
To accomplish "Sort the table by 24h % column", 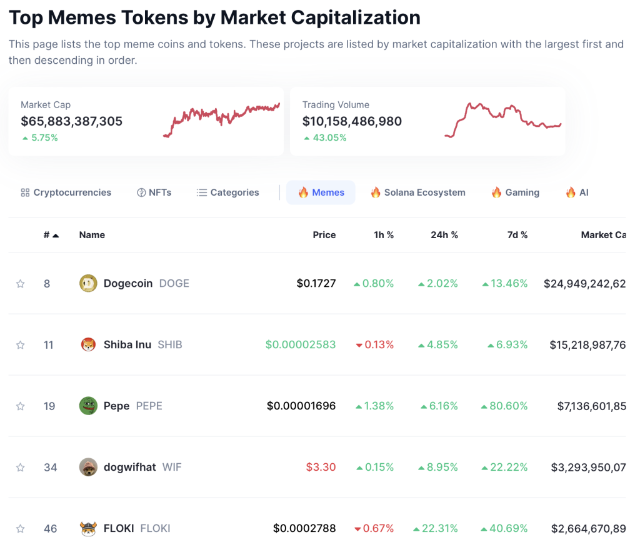I will 444,234.
